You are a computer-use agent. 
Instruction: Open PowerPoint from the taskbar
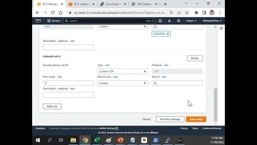click(x=120, y=140)
